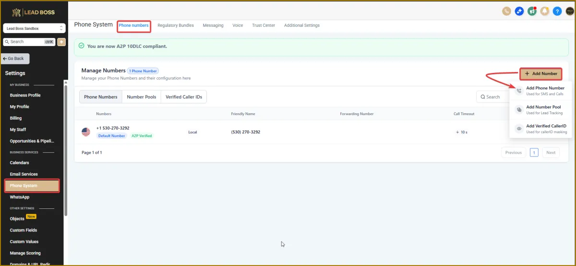Click the phone-plus icon beside Add Phone Number
Image resolution: width=576 pixels, height=266 pixels.
519,91
